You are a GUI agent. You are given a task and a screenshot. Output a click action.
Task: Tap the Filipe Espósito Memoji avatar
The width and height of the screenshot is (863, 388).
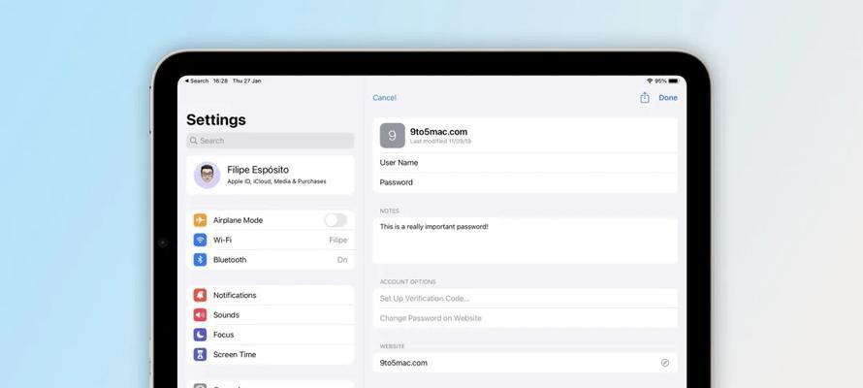tap(207, 175)
